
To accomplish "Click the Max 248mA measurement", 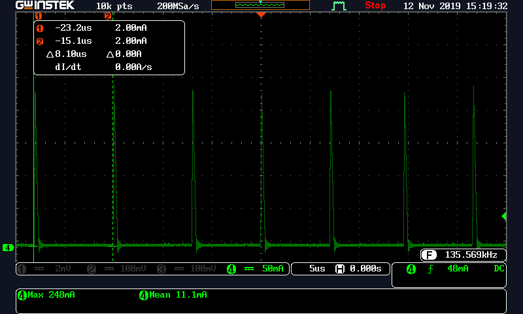I will point(52,295).
